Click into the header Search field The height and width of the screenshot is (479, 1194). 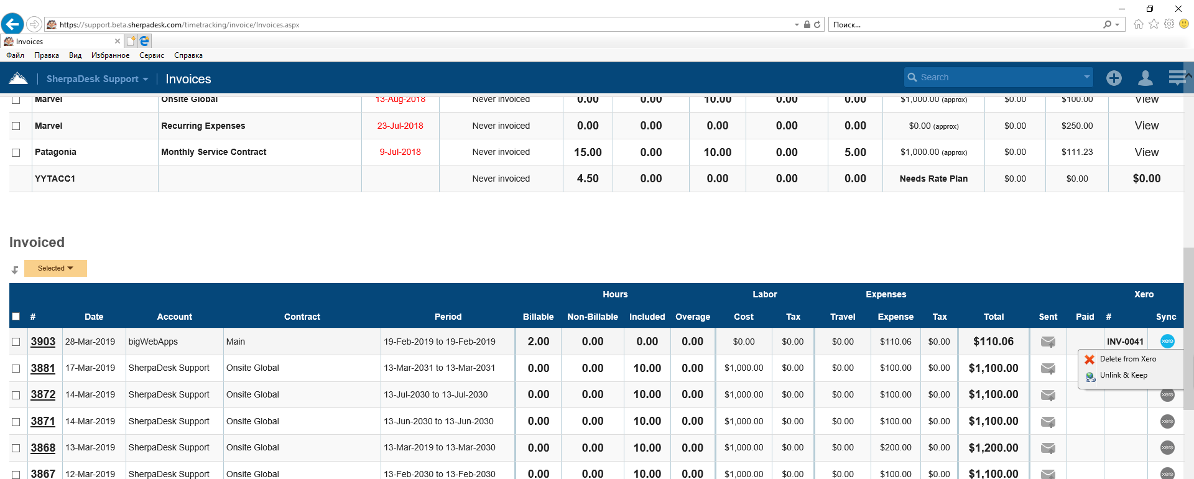[x=995, y=77]
